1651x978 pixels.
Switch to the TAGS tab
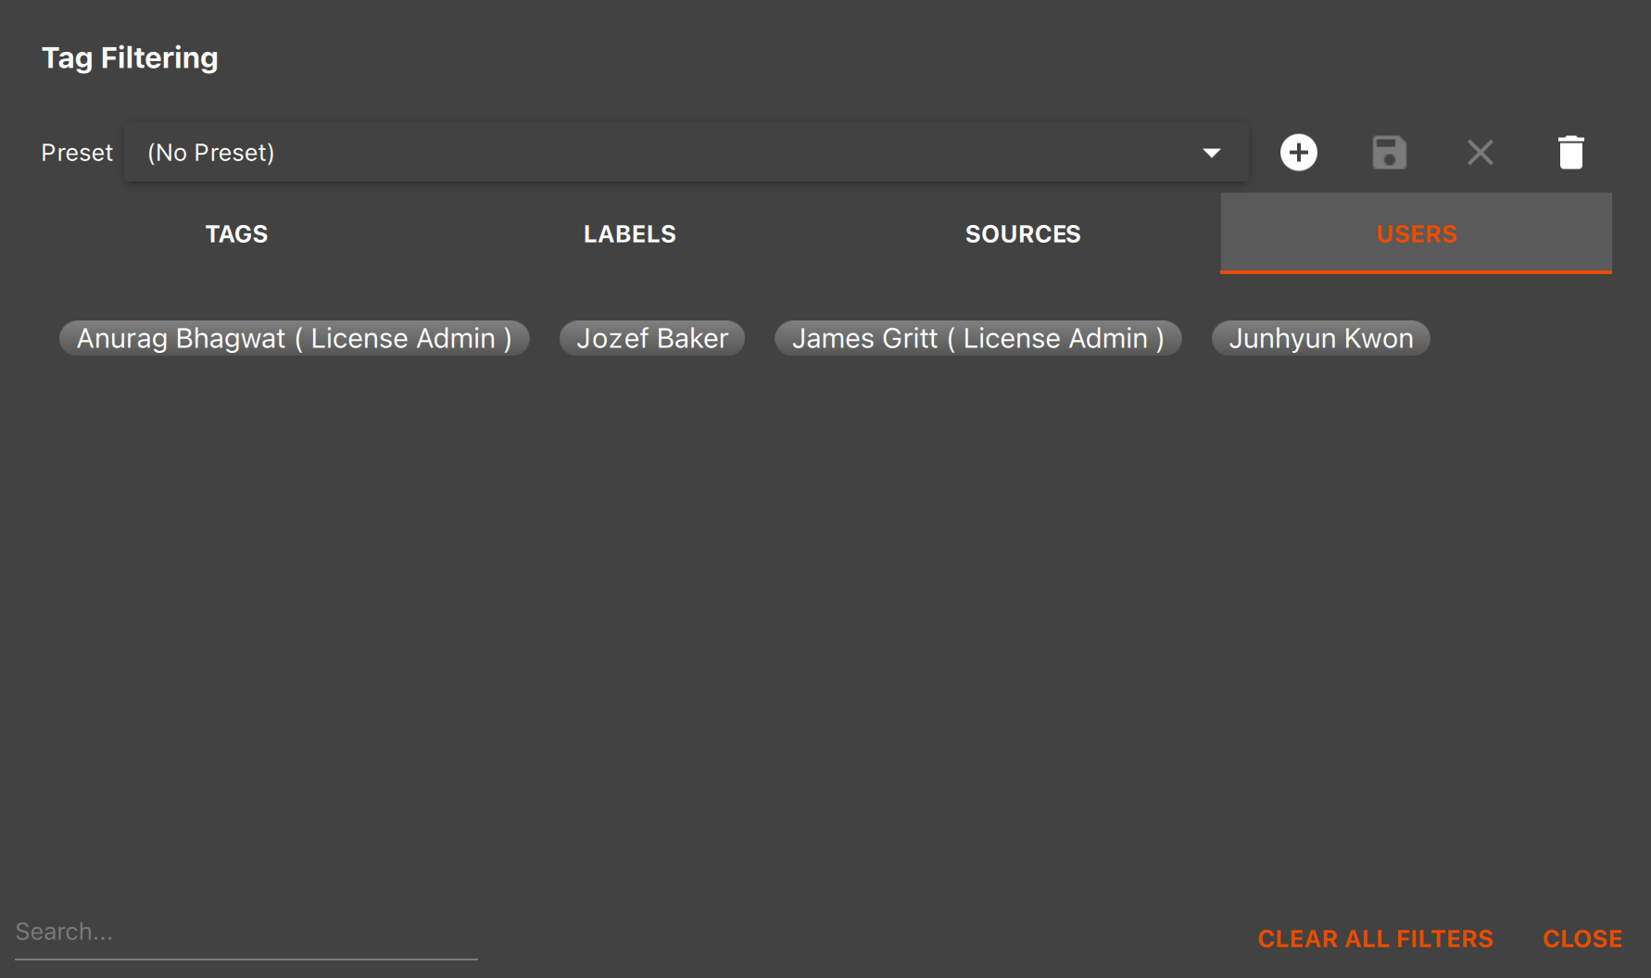pos(237,233)
